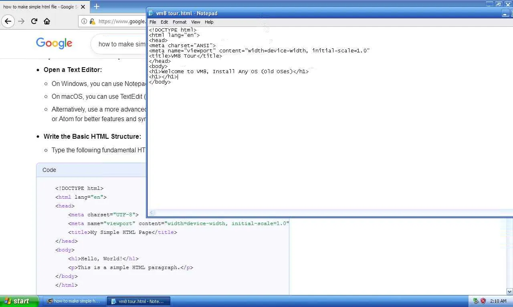Click the padlock warning icon in address bar
The image size is (513, 307).
(x=92, y=21)
